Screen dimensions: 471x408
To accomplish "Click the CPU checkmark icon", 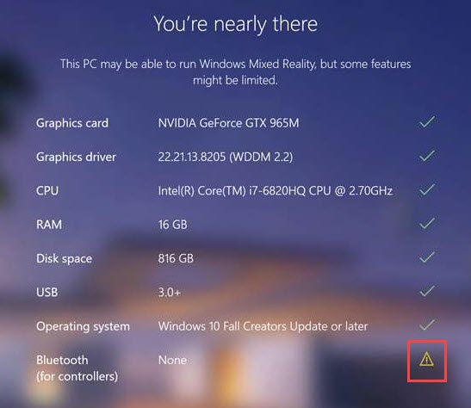I will tap(427, 189).
